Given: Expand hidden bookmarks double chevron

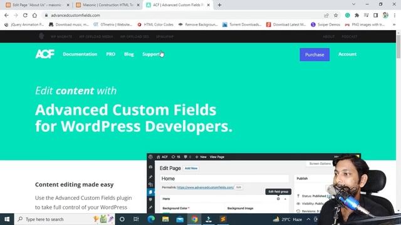Looking at the screenshot, I should pyautogui.click(x=394, y=24).
